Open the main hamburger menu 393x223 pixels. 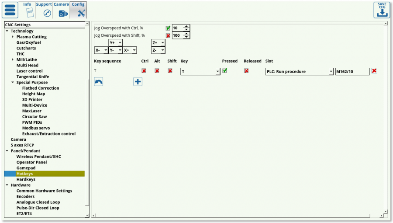[10, 10]
